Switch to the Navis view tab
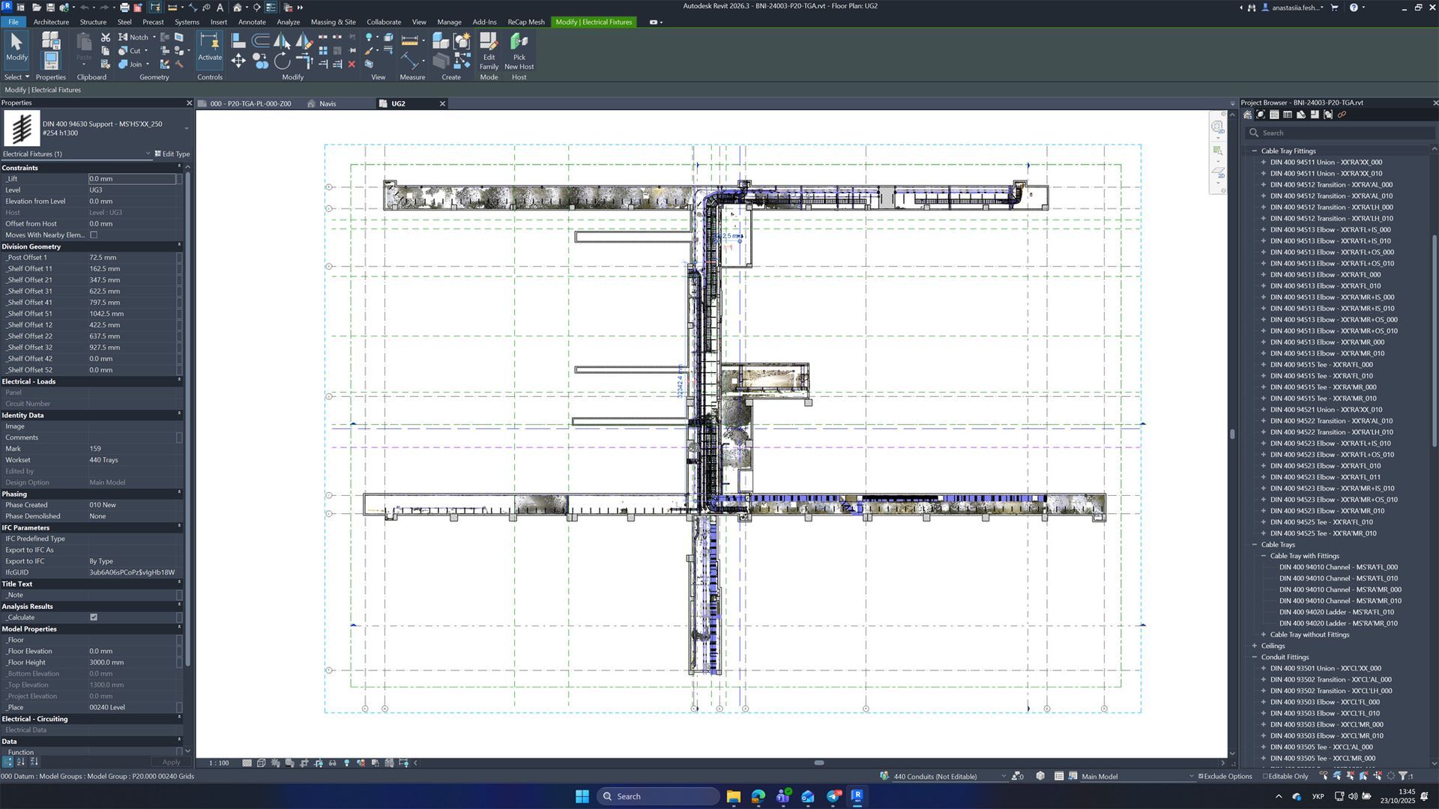The image size is (1439, 809). point(328,104)
